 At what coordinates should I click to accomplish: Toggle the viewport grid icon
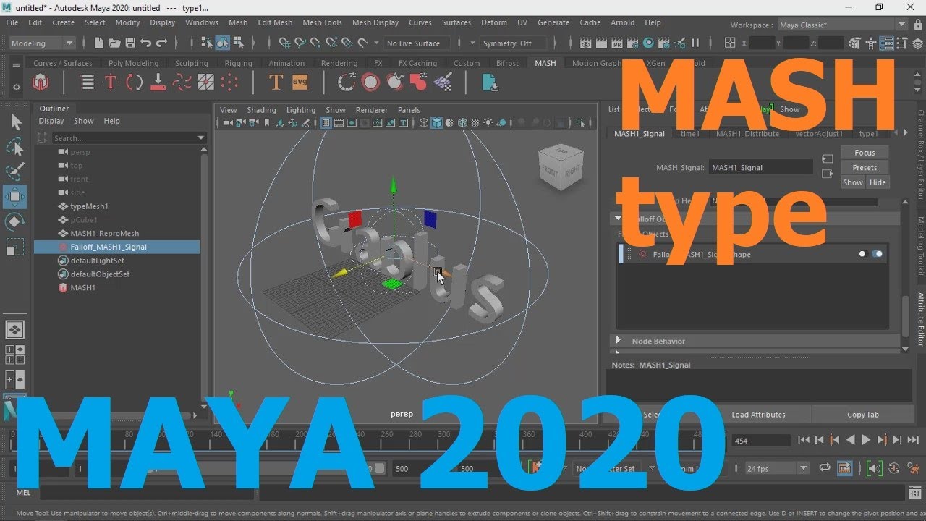[x=326, y=123]
